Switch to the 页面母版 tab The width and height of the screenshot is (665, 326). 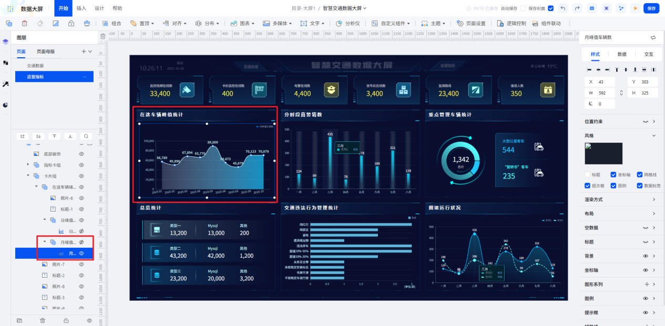tap(46, 51)
